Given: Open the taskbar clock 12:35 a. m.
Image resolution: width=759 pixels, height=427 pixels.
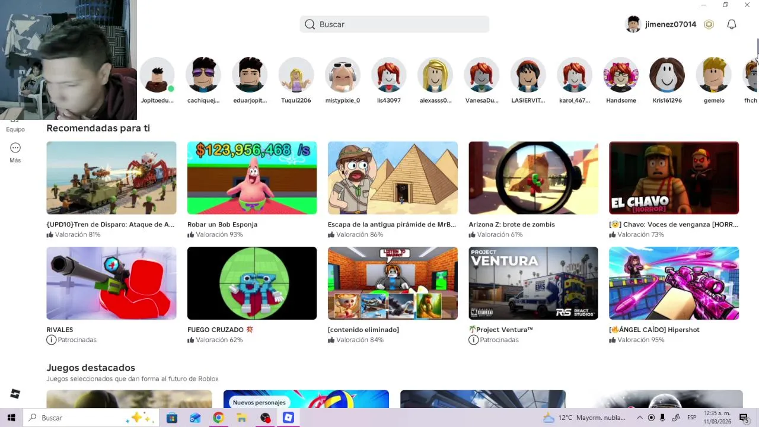Looking at the screenshot, I should coord(717,418).
